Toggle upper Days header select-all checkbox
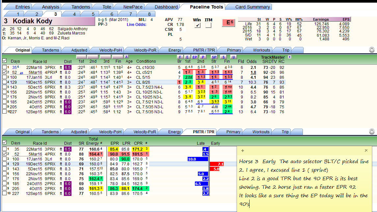The width and height of the screenshot is (377, 212). click(4, 61)
